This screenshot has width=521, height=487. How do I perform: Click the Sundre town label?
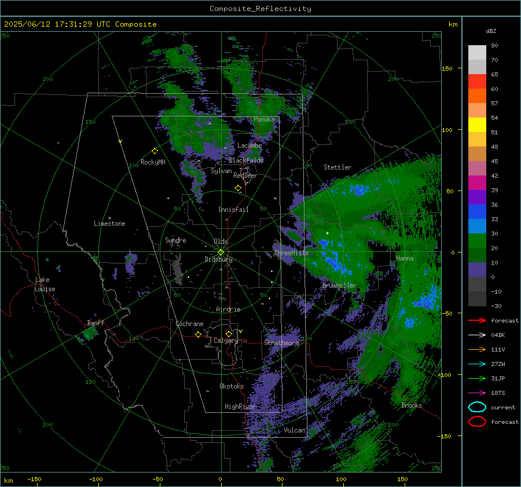175,240
